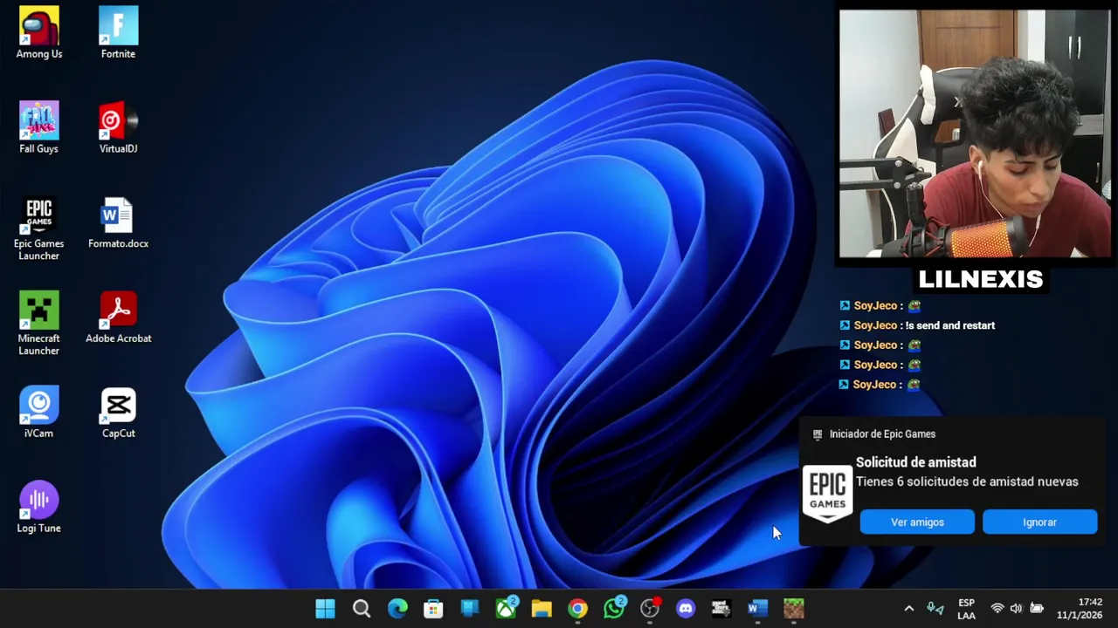1118x628 pixels.
Task: Click the Solicitud de amistad notification title
Action: pyautogui.click(x=916, y=462)
